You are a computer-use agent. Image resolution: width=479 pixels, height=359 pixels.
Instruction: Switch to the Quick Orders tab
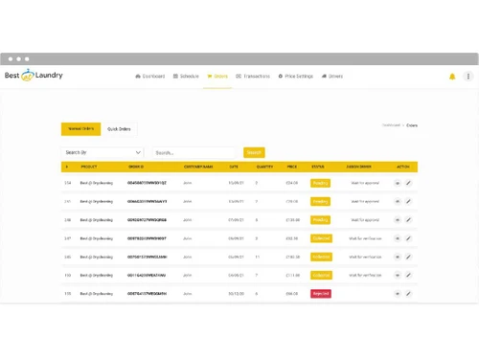(x=119, y=129)
